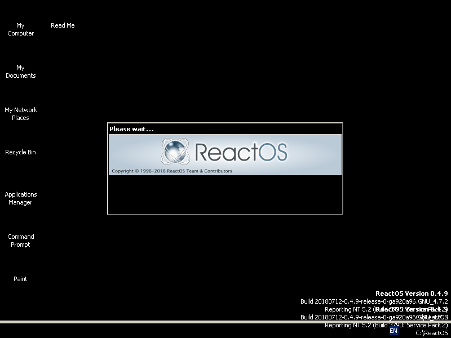Image resolution: width=451 pixels, height=338 pixels.
Task: Select the Command Prompt label
Action: 21,241
